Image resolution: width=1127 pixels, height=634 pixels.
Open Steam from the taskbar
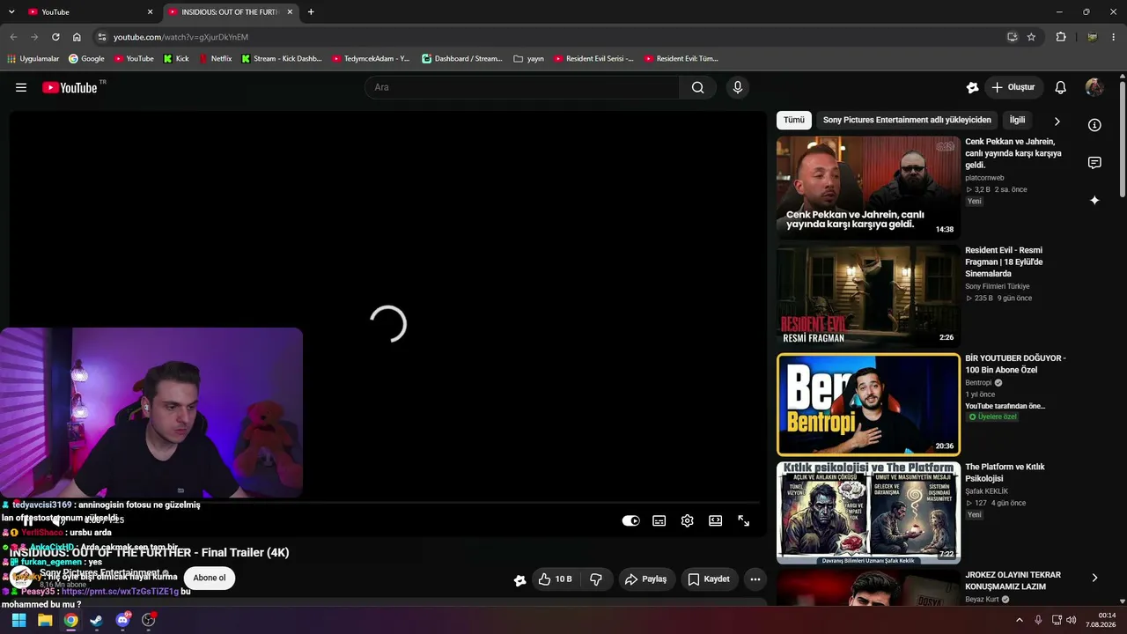point(96,620)
